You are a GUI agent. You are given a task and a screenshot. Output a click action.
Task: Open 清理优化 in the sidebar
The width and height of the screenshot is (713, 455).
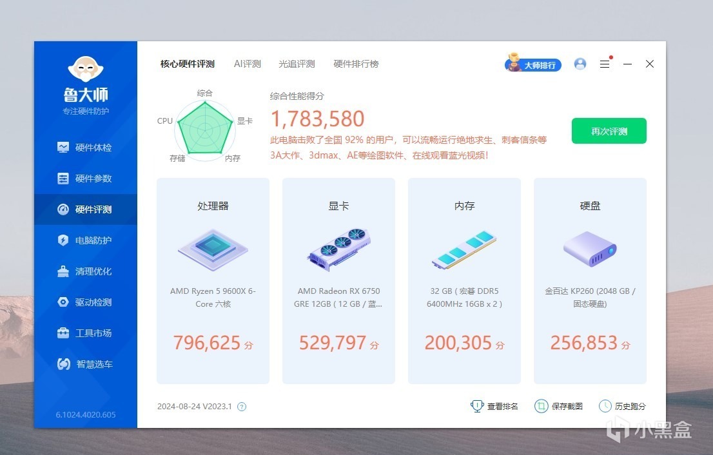(86, 271)
